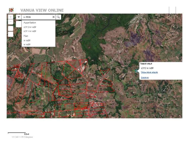The height and width of the screenshot is (146, 189).
Task: Clear the search text with X
Action: (53, 17)
